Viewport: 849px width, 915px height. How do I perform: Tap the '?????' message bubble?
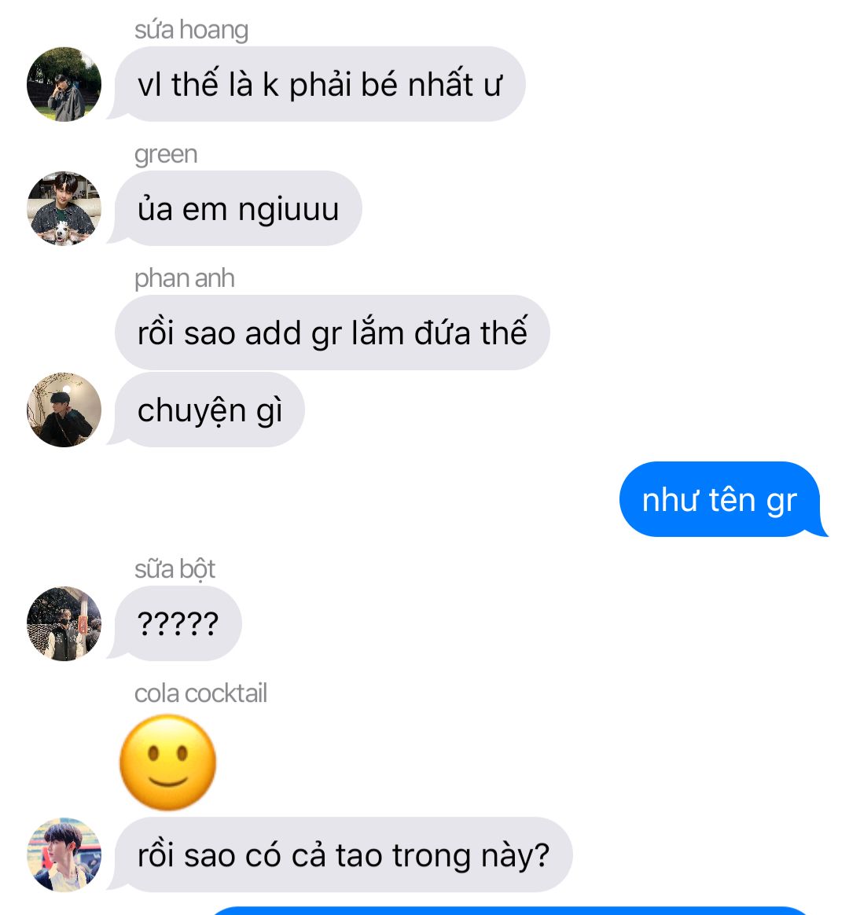coord(178,623)
